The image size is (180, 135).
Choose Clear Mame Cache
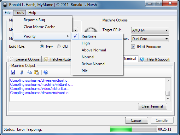43,27
